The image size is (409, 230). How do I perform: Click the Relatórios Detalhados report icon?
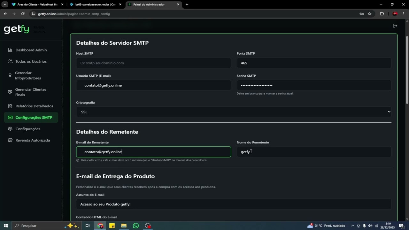(10, 106)
